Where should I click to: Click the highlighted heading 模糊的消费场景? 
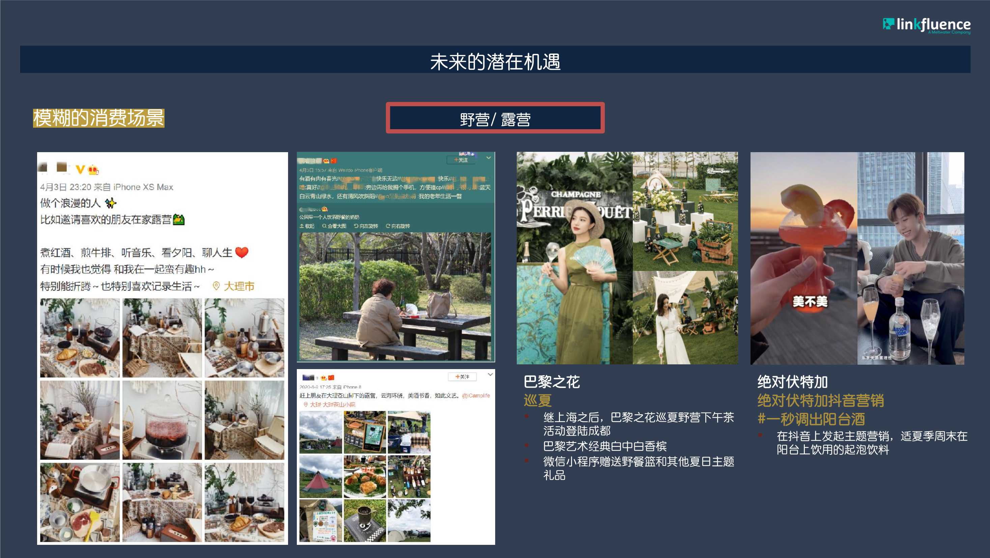pos(99,118)
